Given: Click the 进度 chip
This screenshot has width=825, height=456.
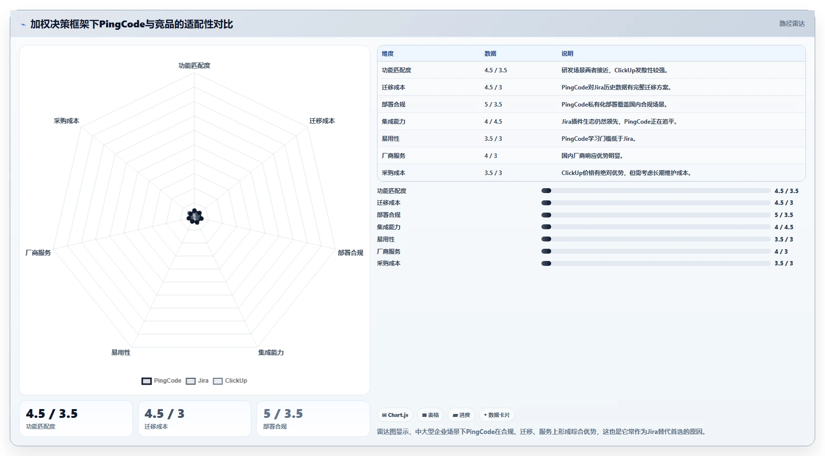Looking at the screenshot, I should (461, 415).
